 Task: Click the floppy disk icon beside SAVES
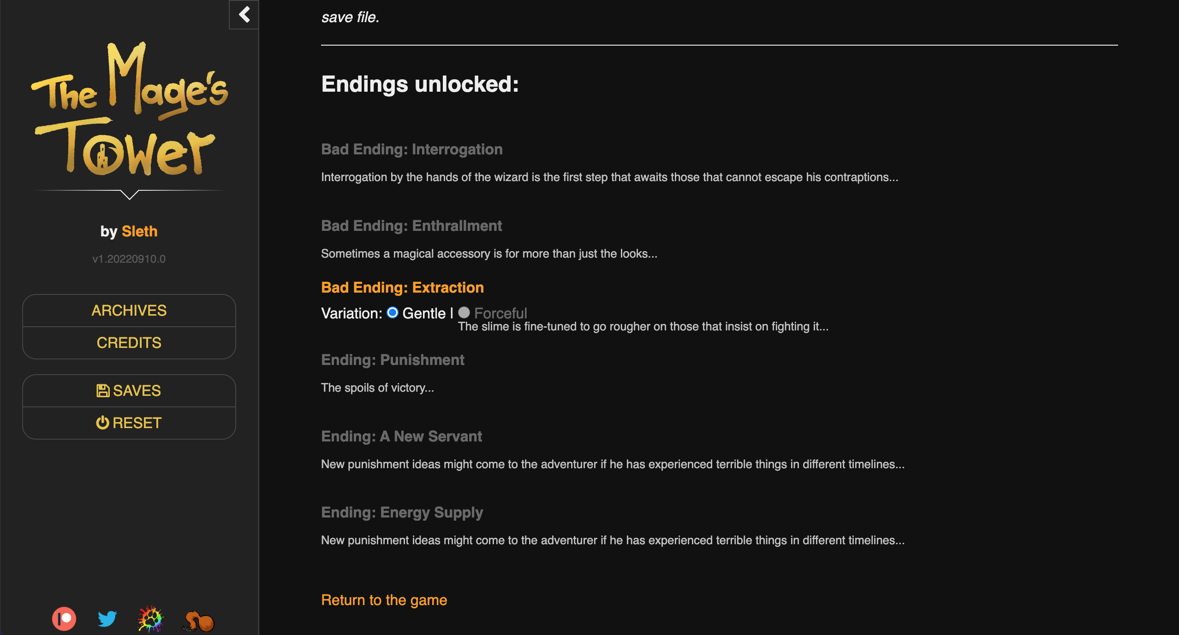point(103,391)
